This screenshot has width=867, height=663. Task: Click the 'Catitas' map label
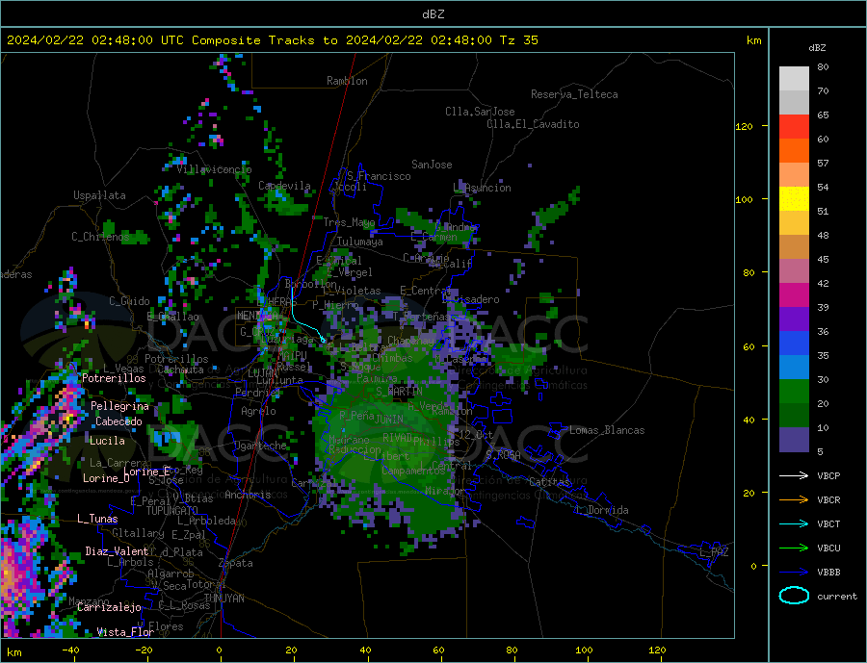point(549,482)
